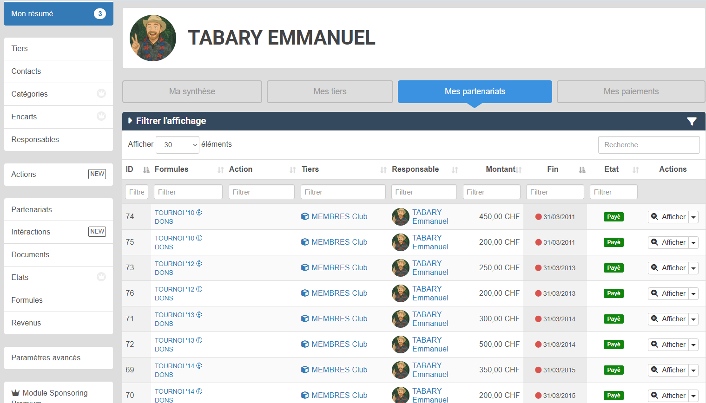This screenshot has width=706, height=403.
Task: Open the elements-per-page dropdown showing 30
Action: pyautogui.click(x=178, y=145)
